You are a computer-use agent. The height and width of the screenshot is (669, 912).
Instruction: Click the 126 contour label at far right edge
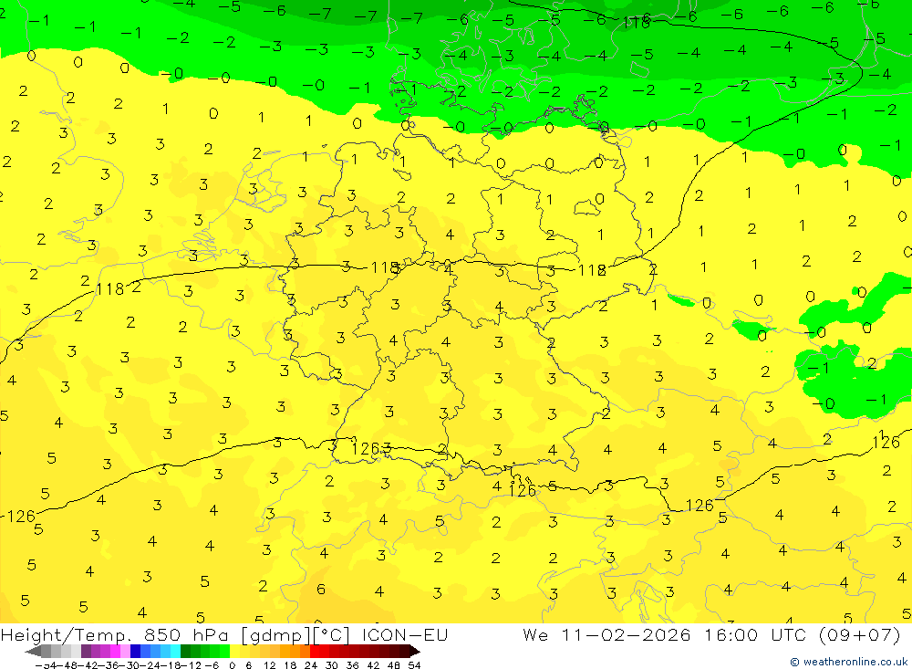pyautogui.click(x=886, y=443)
